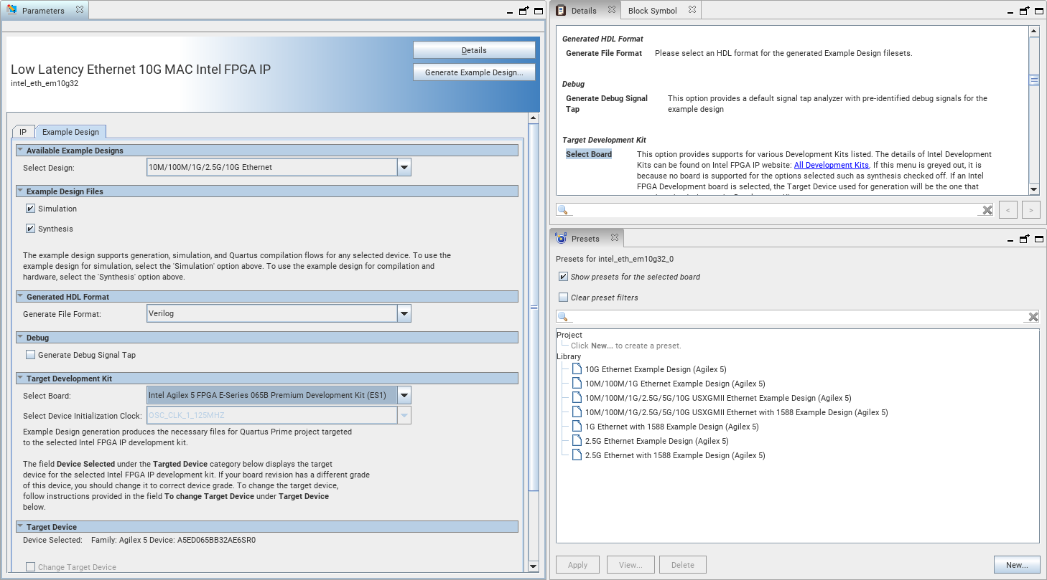Close the Details tab with its X icon
Image resolution: width=1047 pixels, height=580 pixels.
(612, 10)
